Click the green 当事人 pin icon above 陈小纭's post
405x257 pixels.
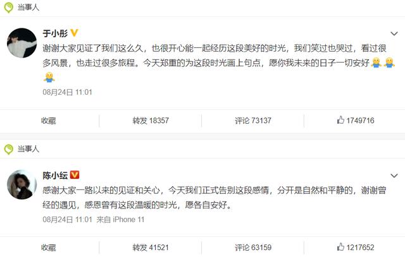click(x=8, y=149)
